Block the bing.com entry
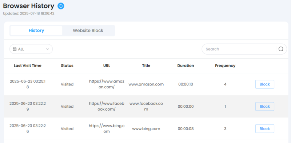The height and width of the screenshot is (143, 291). [x=265, y=129]
